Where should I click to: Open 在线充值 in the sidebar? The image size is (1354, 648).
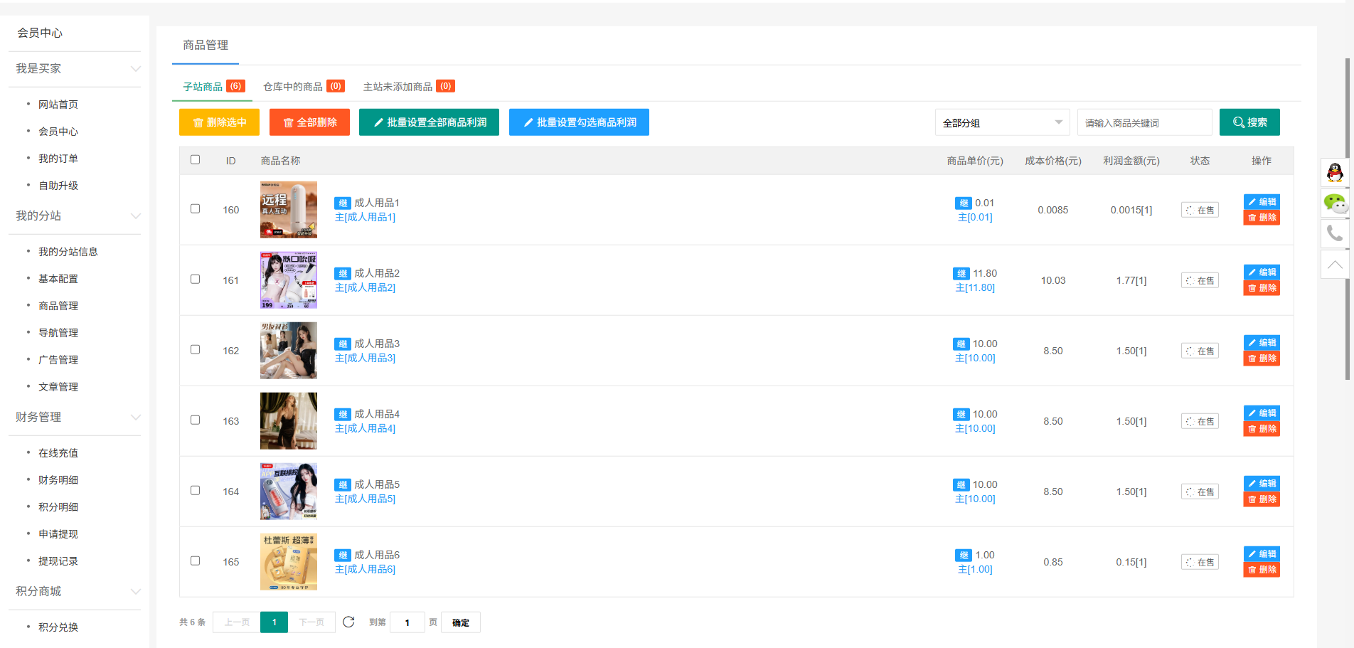click(58, 453)
